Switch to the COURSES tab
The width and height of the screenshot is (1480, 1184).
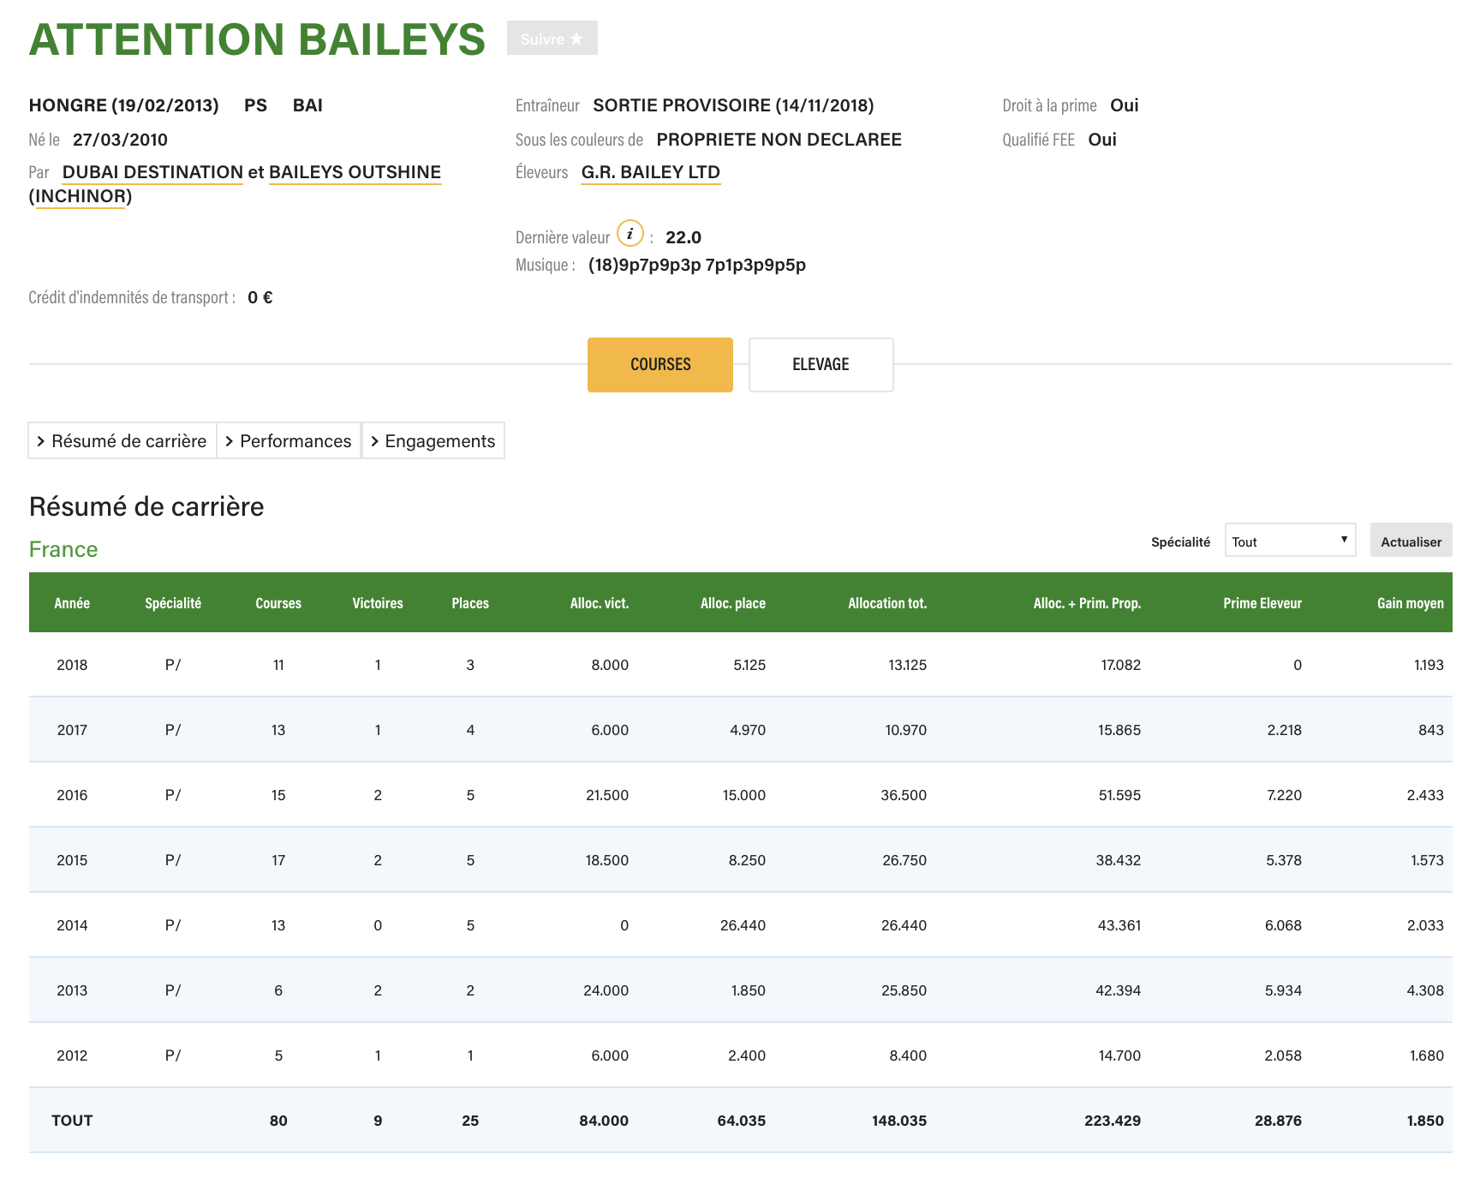pyautogui.click(x=659, y=365)
